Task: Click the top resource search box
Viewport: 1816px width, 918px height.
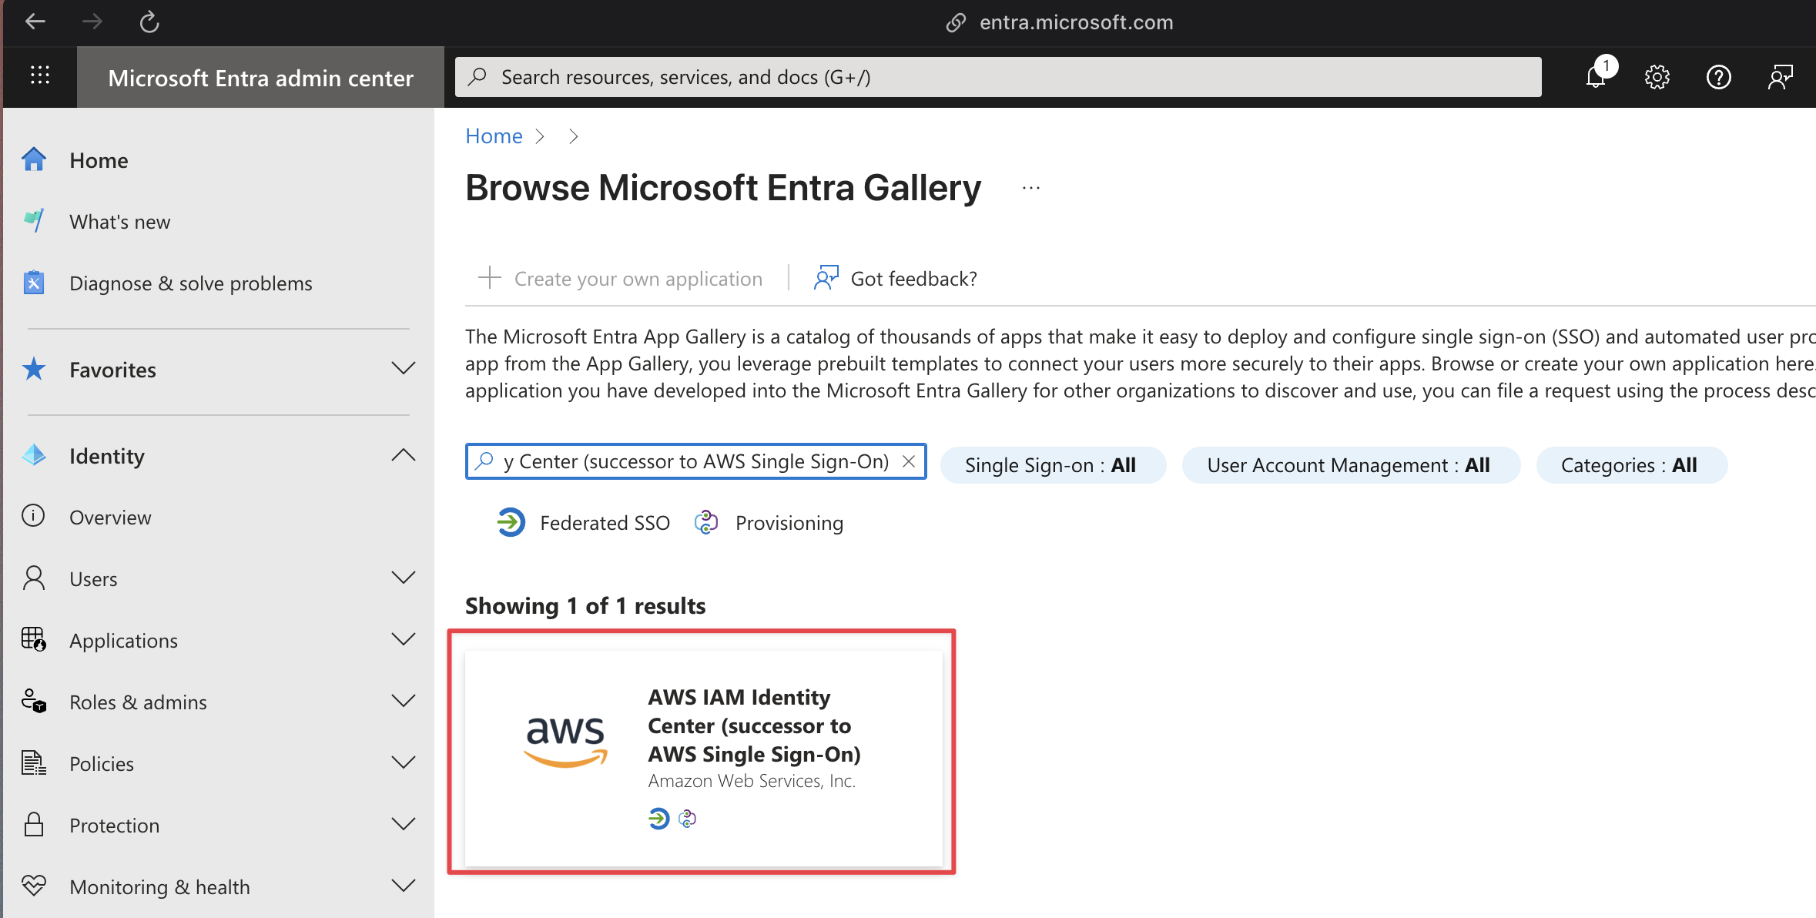Action: pos(998,77)
